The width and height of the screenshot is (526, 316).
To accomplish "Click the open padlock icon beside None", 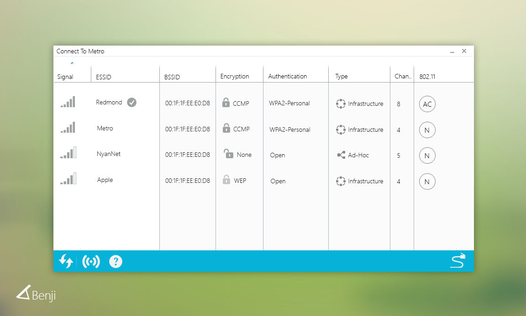I will pos(228,154).
